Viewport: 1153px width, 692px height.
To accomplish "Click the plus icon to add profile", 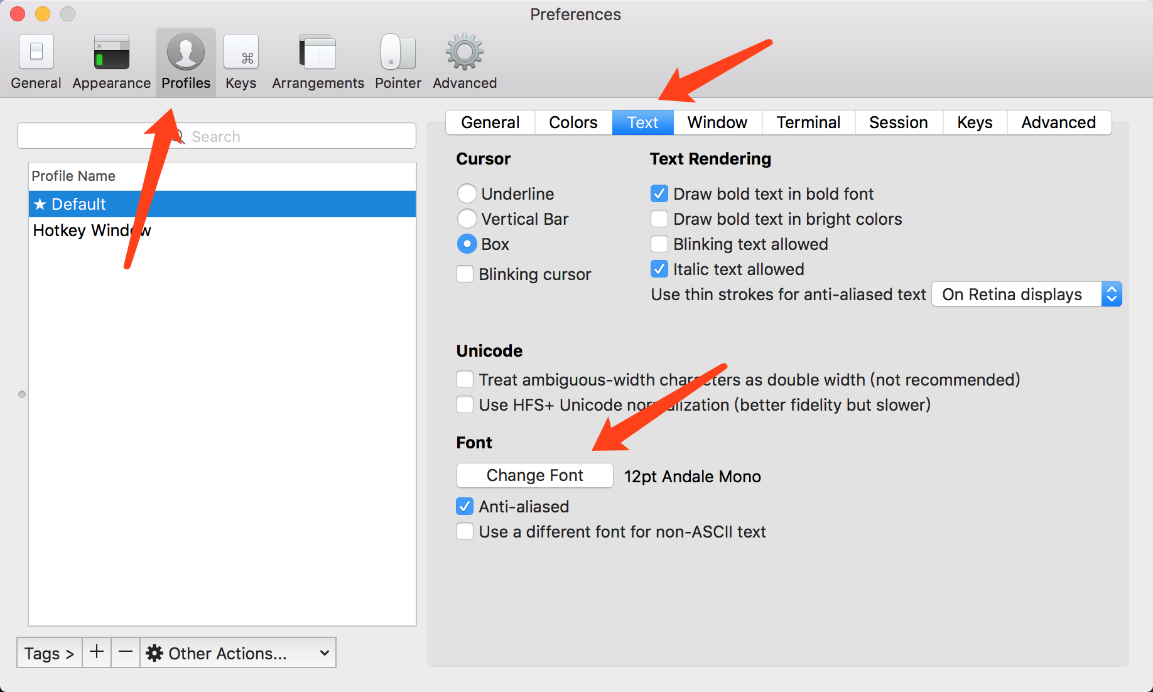I will coord(97,652).
